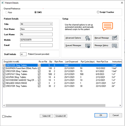Edit the LORSTAT 10mg Tablets entry

coord(16,74)
